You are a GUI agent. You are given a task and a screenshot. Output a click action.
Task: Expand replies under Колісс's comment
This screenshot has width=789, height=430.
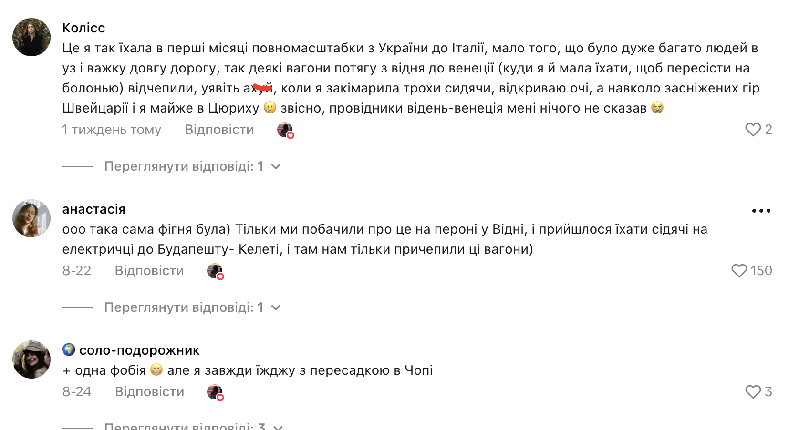tap(192, 166)
